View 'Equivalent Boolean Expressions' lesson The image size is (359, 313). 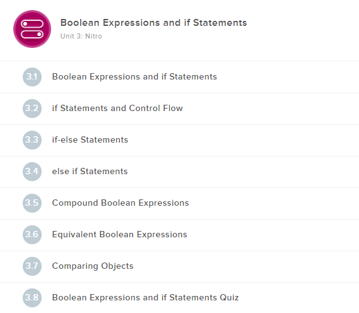click(x=119, y=235)
